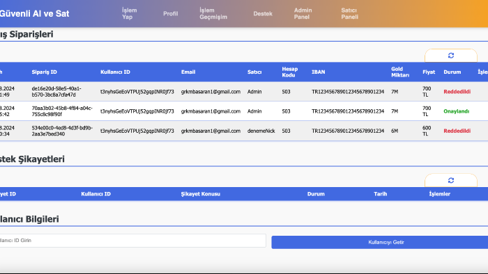
Task: Click İşlemler header in complaints table
Action: (439, 194)
